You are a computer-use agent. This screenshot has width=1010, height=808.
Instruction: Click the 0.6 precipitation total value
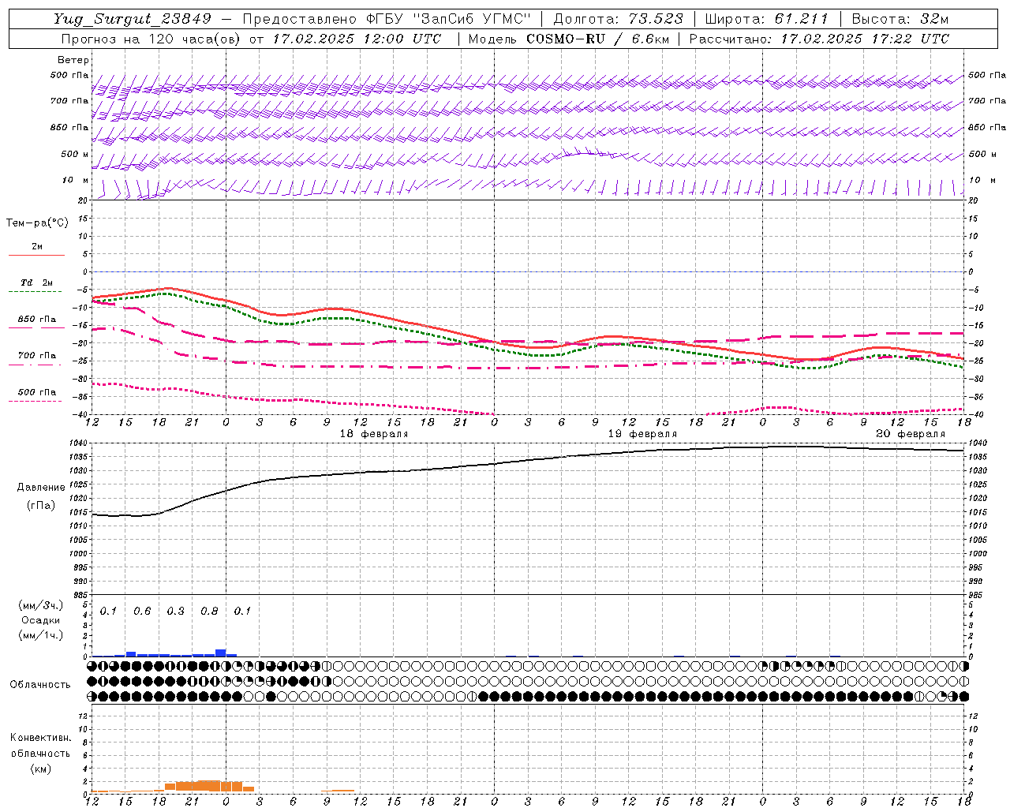[x=142, y=612]
